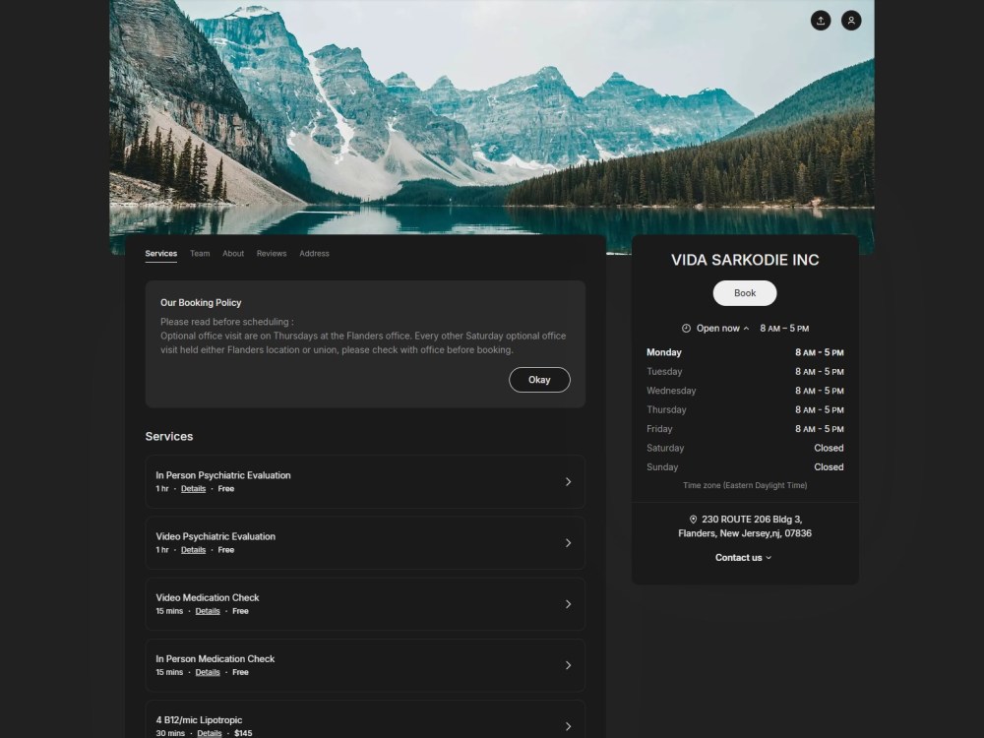Click the location pin icon by address

click(693, 520)
